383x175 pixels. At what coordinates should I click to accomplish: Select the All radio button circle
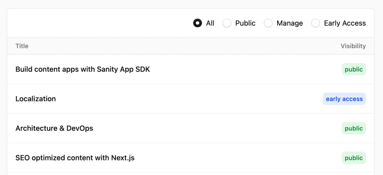(x=197, y=23)
